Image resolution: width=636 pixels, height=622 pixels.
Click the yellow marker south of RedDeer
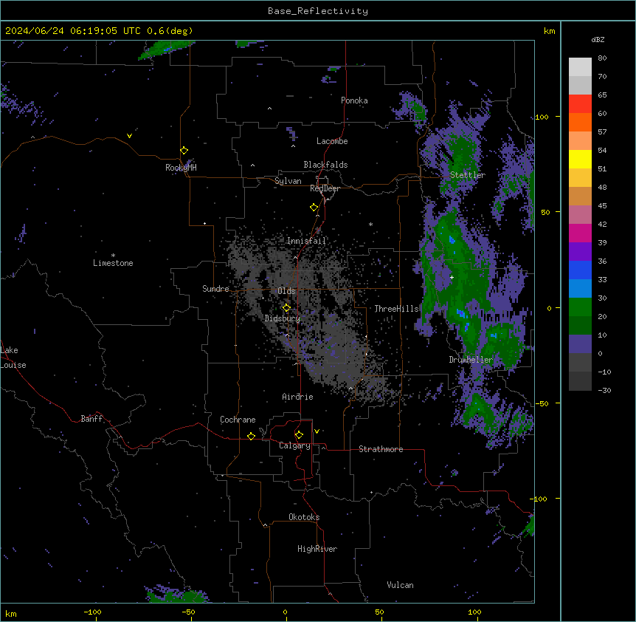point(314,207)
